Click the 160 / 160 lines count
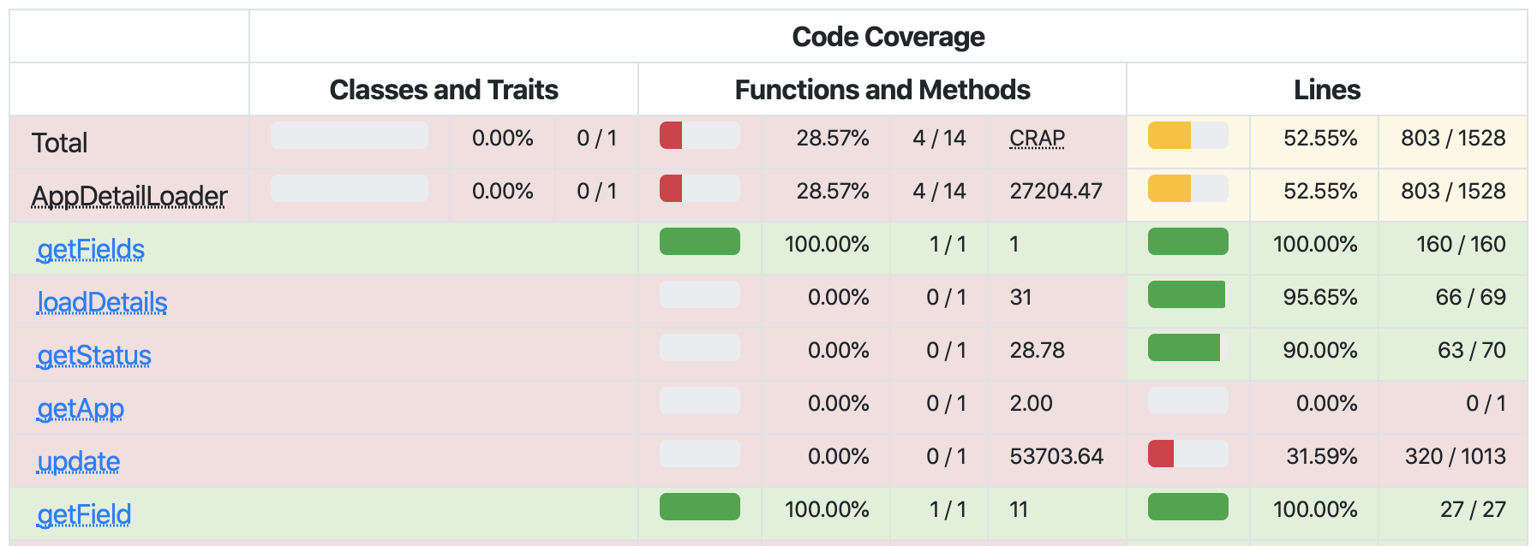This screenshot has width=1537, height=546. click(x=1461, y=244)
